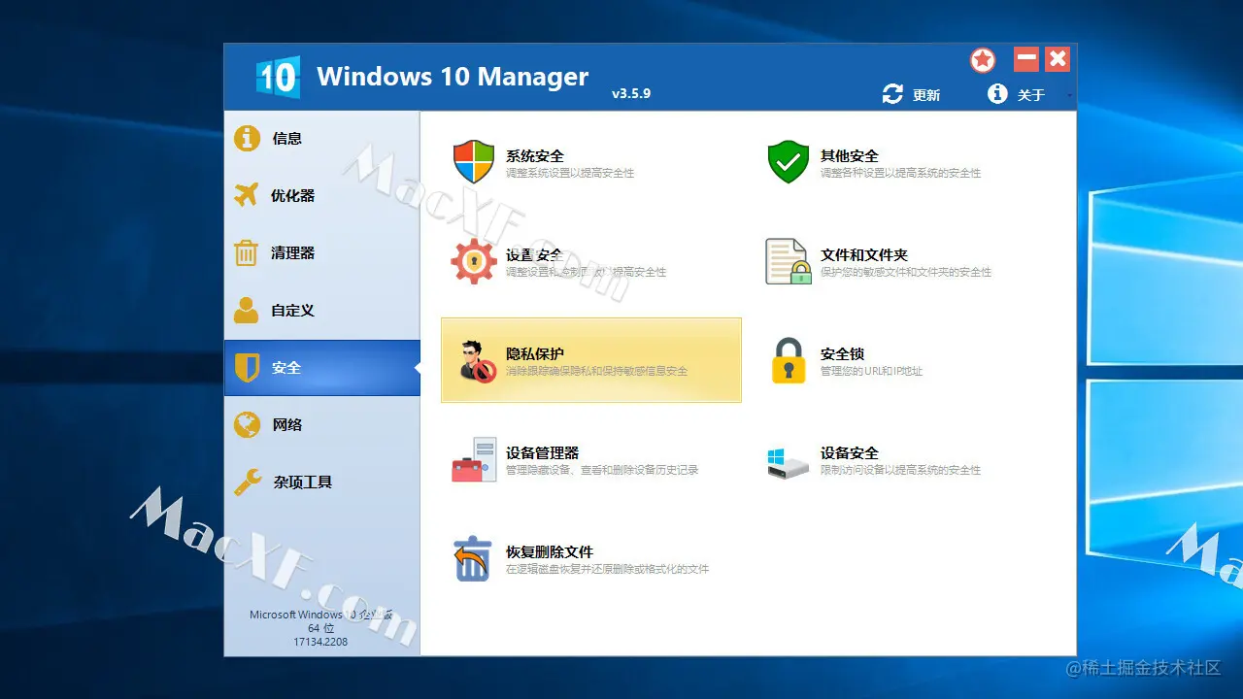Viewport: 1243px width, 699px height.
Task: Click the info icon beside 关于
Action: [997, 93]
